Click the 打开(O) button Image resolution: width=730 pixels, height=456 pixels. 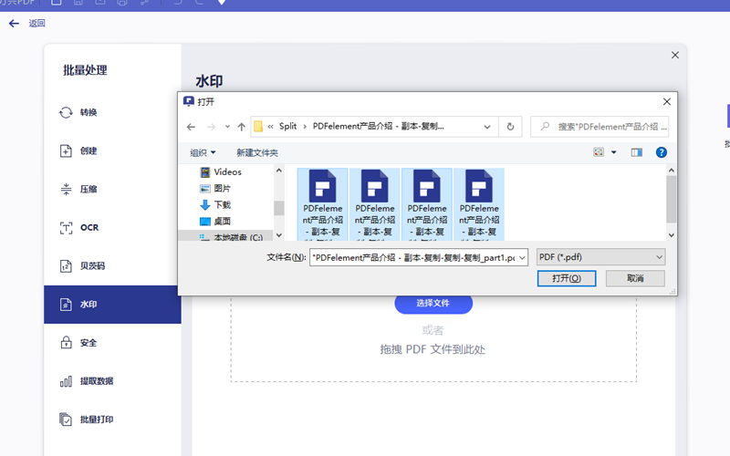pos(567,278)
